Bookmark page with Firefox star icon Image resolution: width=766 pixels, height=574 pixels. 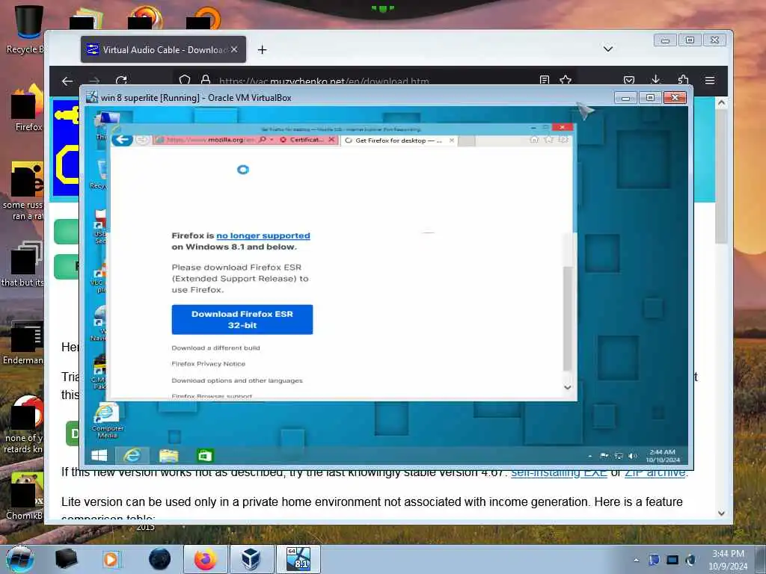coord(566,80)
